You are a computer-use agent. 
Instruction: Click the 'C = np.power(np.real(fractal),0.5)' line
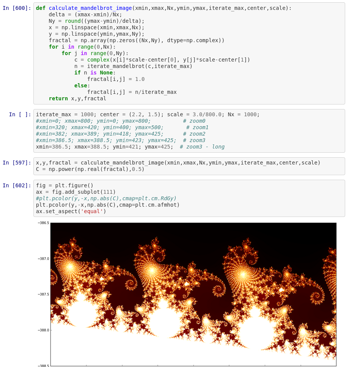(90, 169)
